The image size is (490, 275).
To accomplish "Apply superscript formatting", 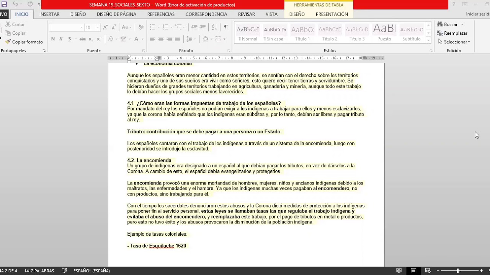I will click(99, 39).
